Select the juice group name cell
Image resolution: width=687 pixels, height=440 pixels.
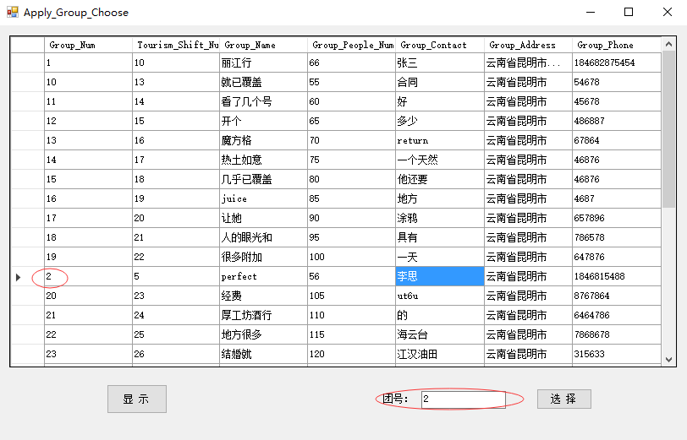262,198
